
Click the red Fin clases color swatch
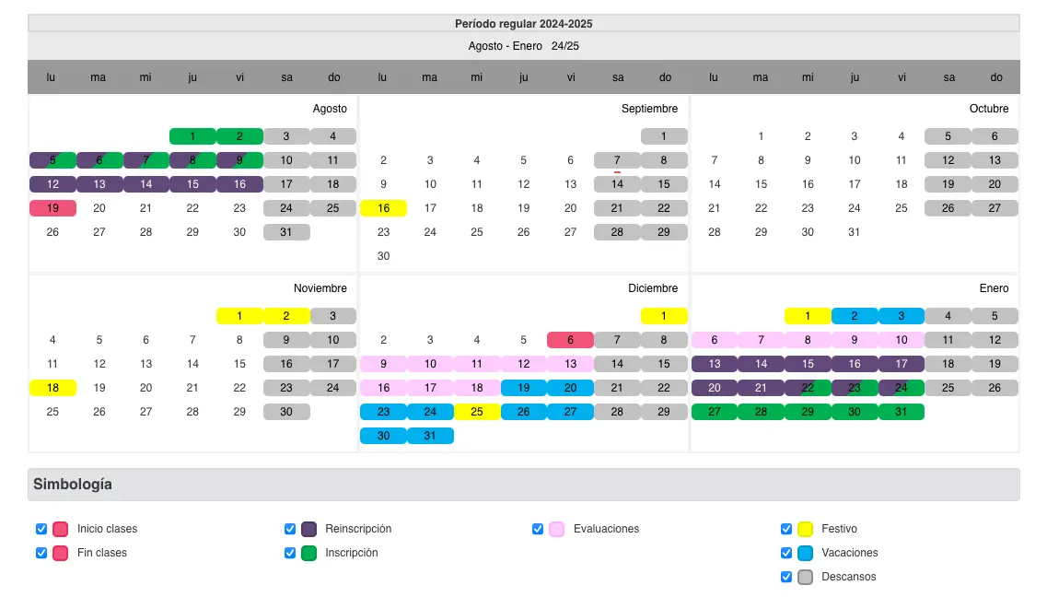(x=60, y=553)
